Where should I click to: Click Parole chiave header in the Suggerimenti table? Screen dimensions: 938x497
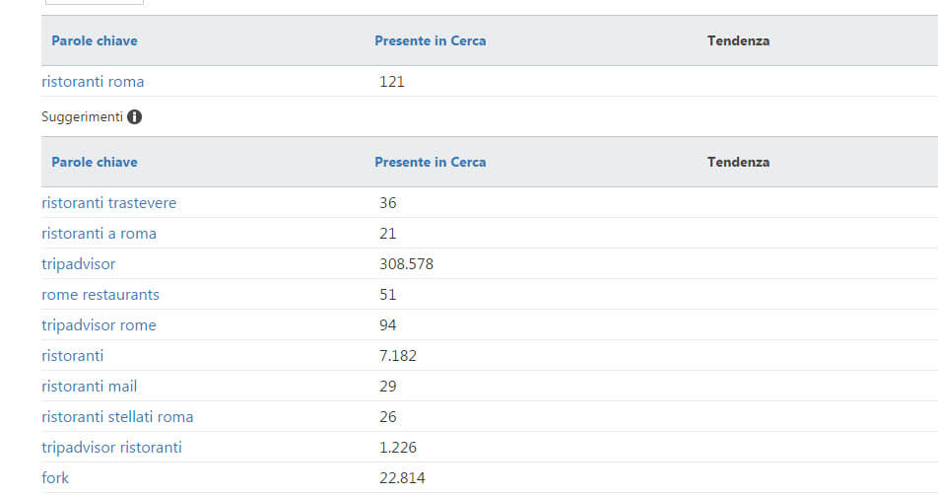click(x=95, y=162)
